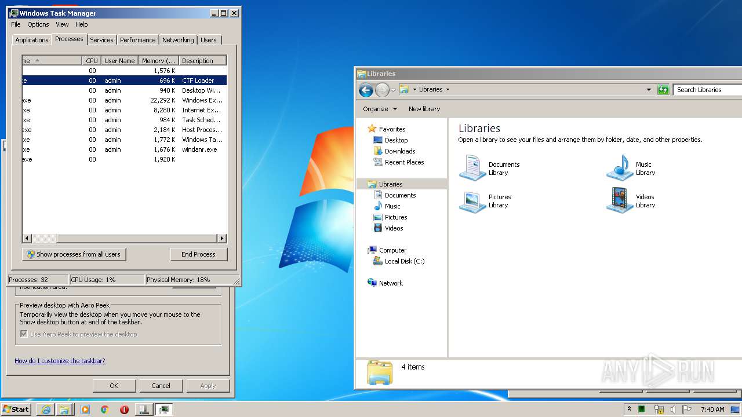Image resolution: width=742 pixels, height=417 pixels.
Task: Switch to the Networking tab
Action: [x=178, y=40]
